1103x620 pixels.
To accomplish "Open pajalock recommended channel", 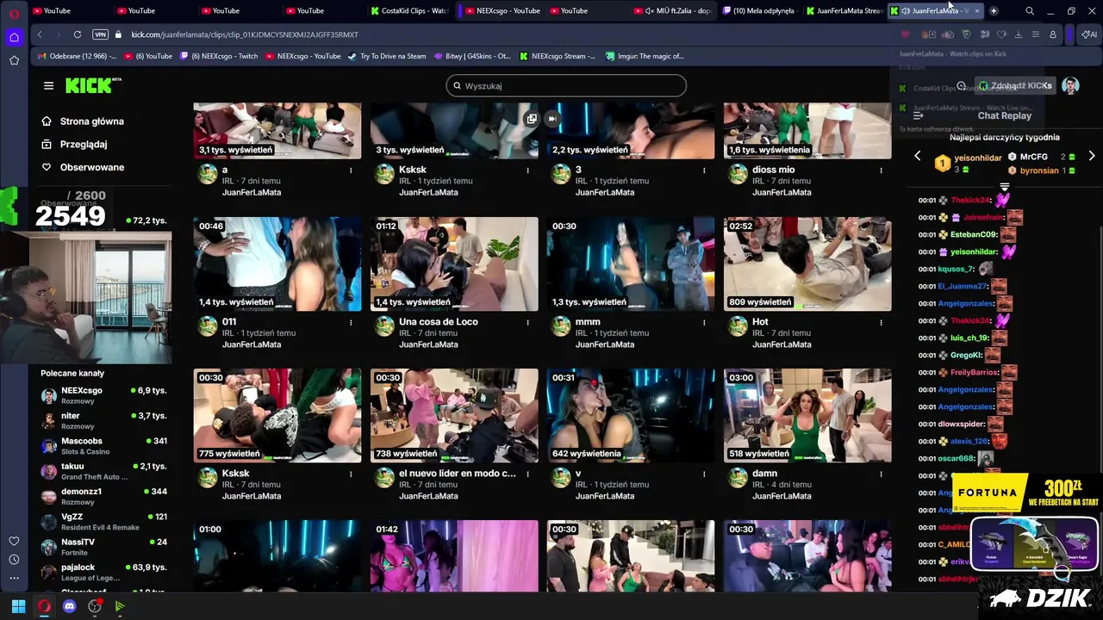I will click(103, 573).
